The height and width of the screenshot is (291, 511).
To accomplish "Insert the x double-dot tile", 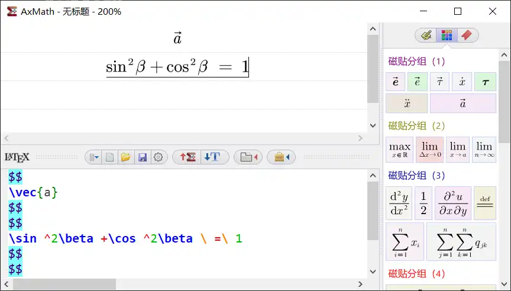I will click(407, 104).
